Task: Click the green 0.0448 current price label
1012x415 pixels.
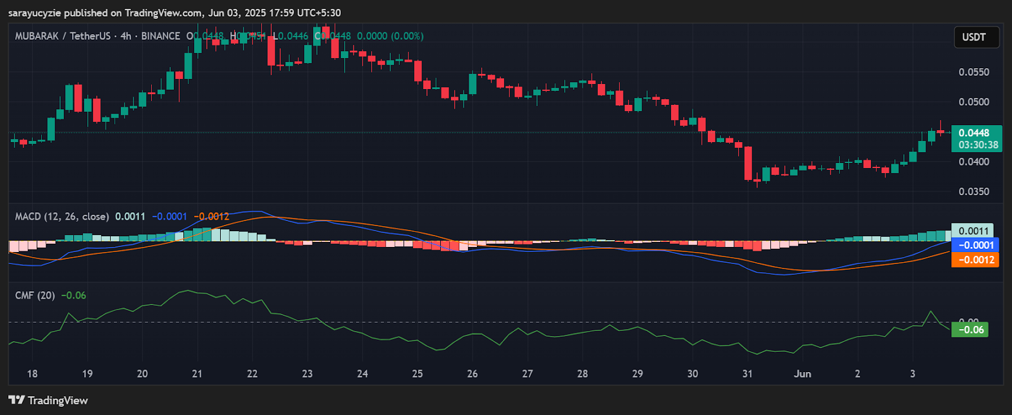Action: coord(974,133)
